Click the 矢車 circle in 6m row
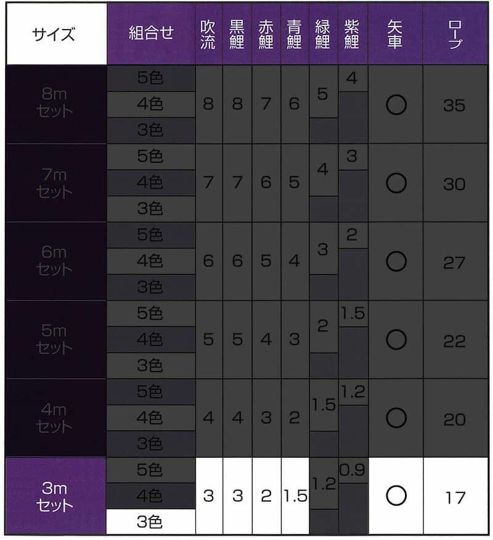 point(396,262)
